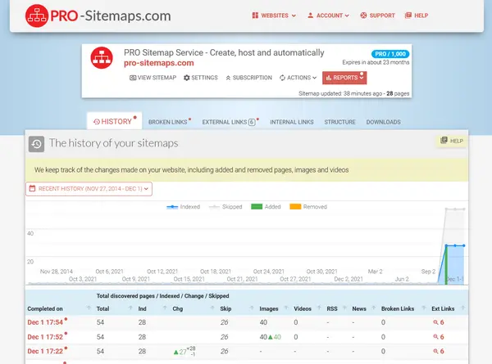This screenshot has height=364, width=492.
Task: Click the ext links magnifier in Dec 1 17:52 row
Action: click(435, 336)
